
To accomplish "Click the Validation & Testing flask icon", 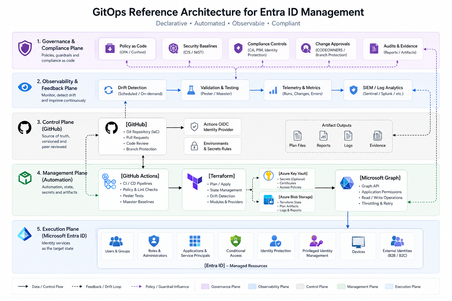I will click(x=191, y=90).
